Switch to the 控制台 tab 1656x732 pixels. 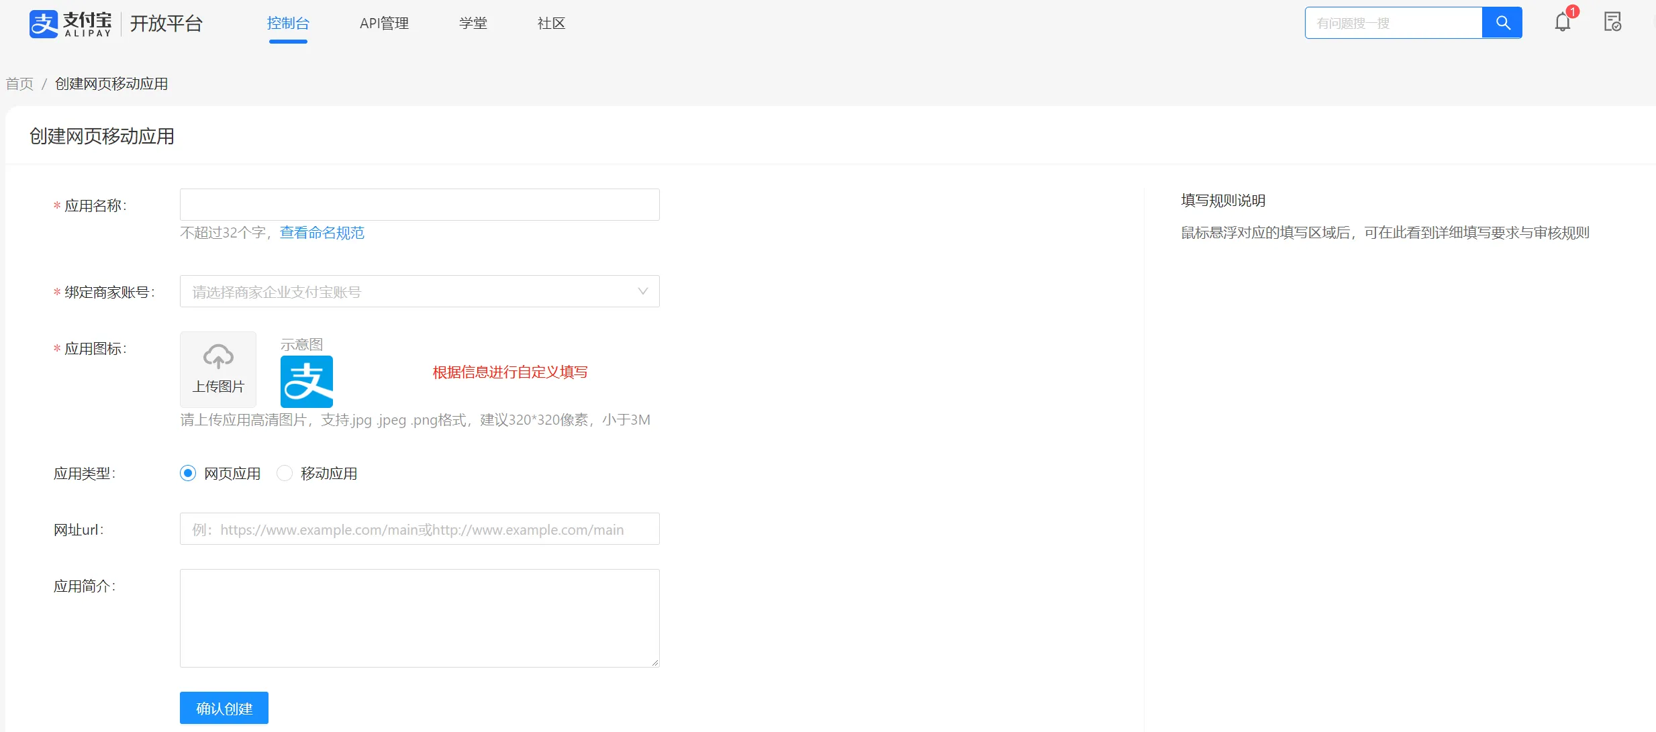coord(288,23)
